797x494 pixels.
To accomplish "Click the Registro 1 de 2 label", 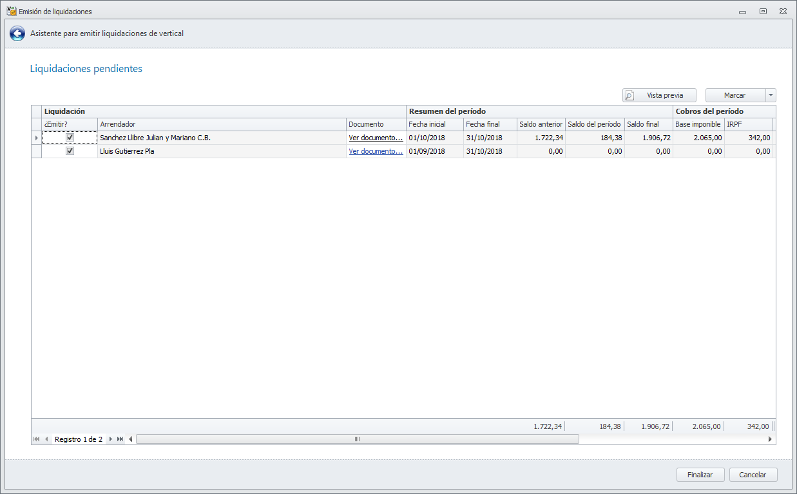I will [79, 439].
